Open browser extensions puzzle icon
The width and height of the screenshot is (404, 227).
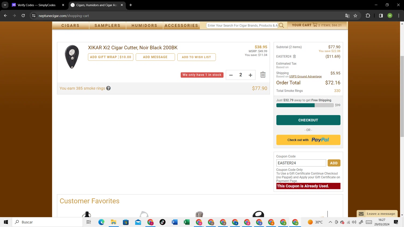point(368,16)
